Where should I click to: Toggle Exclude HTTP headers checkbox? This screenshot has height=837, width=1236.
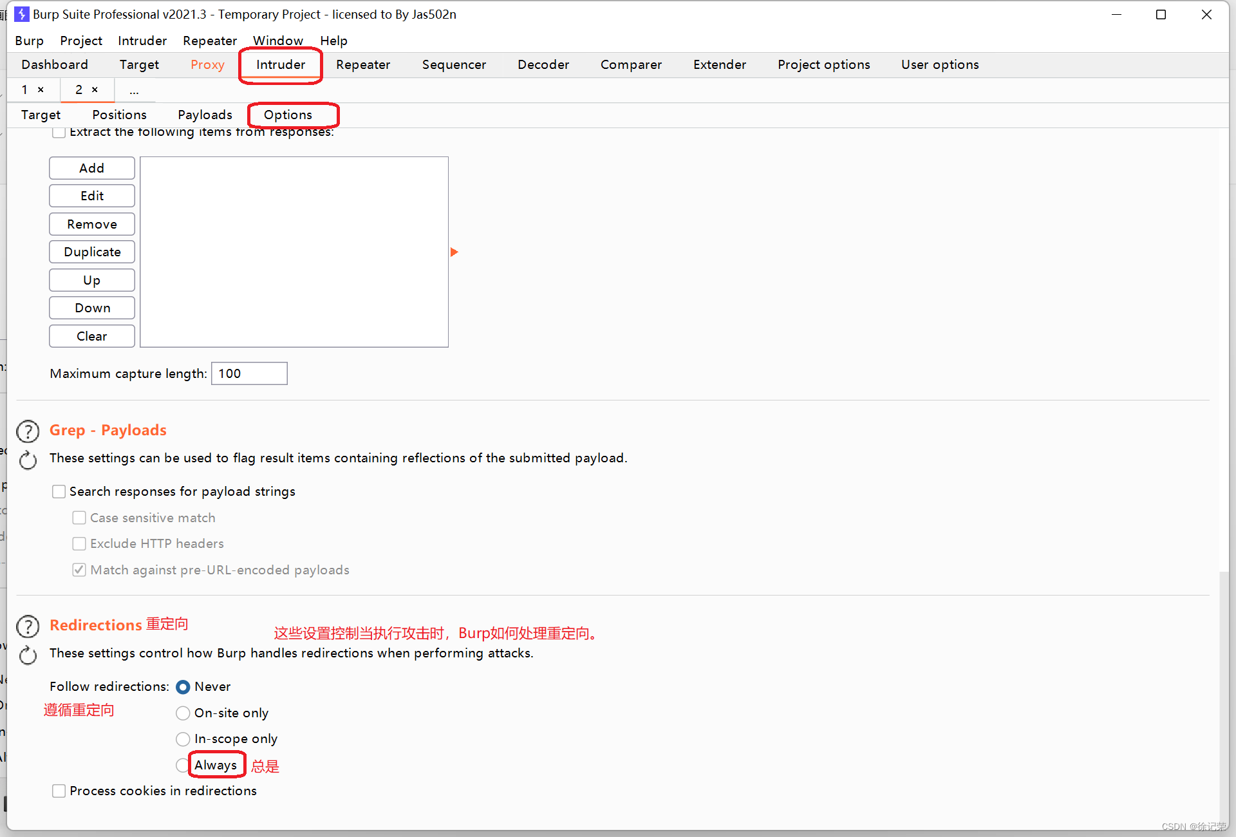pos(79,543)
